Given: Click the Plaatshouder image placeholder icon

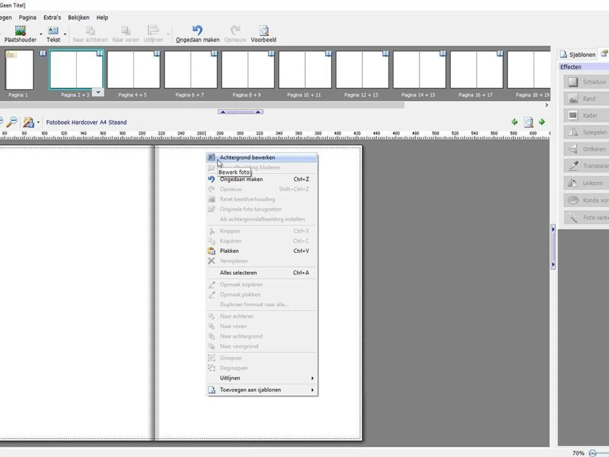Looking at the screenshot, I should pos(20,30).
